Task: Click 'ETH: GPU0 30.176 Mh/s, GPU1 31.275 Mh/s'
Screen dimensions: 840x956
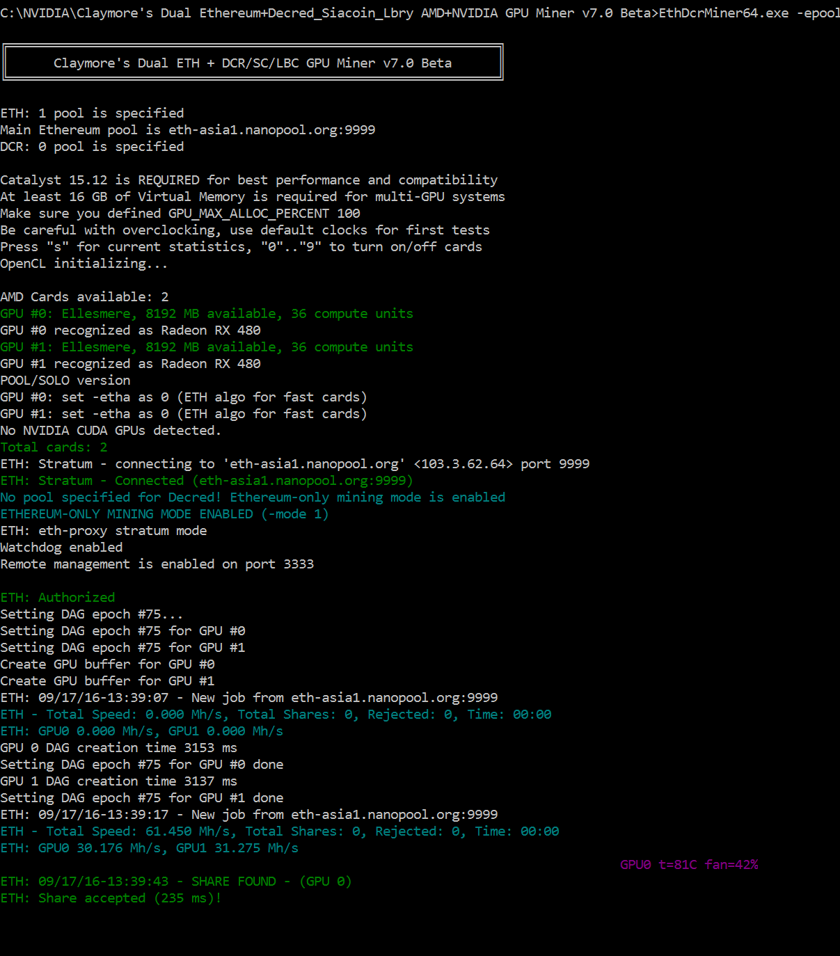Action: point(150,848)
